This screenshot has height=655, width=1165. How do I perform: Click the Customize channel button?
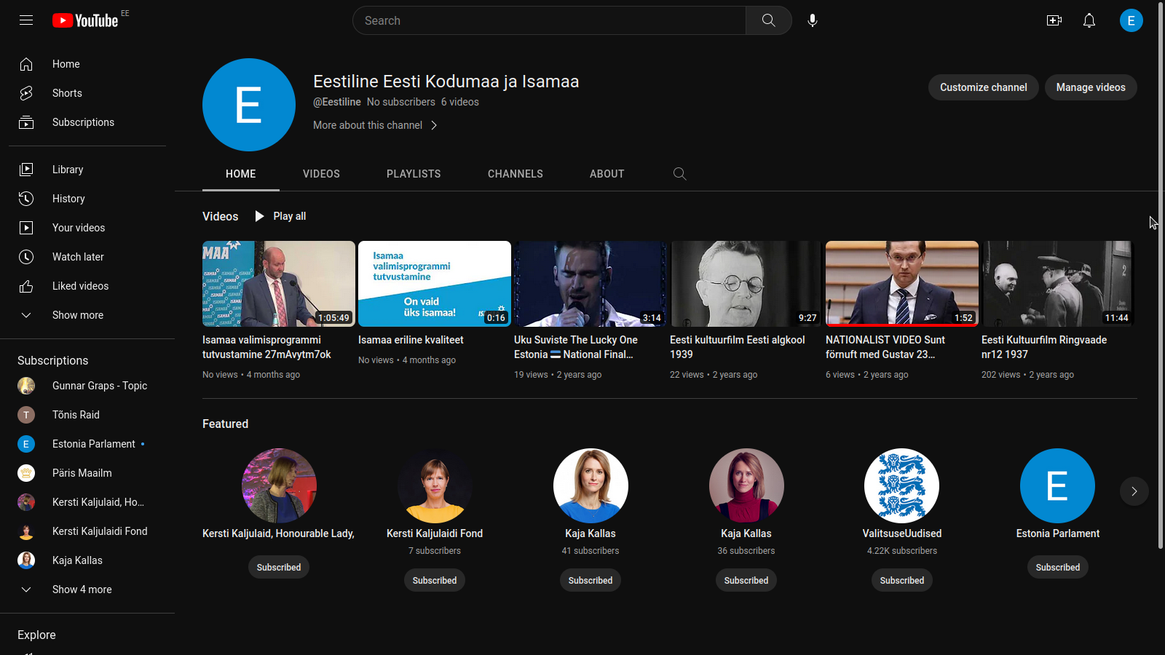tap(983, 87)
